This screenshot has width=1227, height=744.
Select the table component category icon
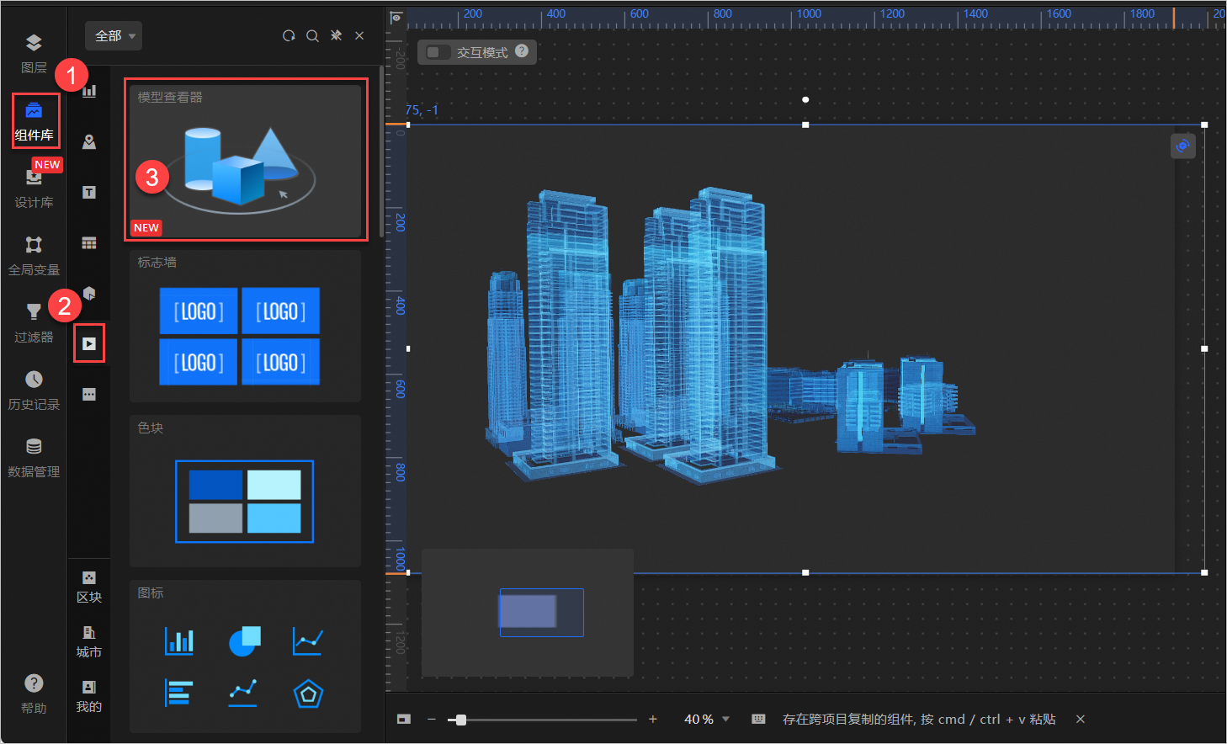[x=88, y=242]
